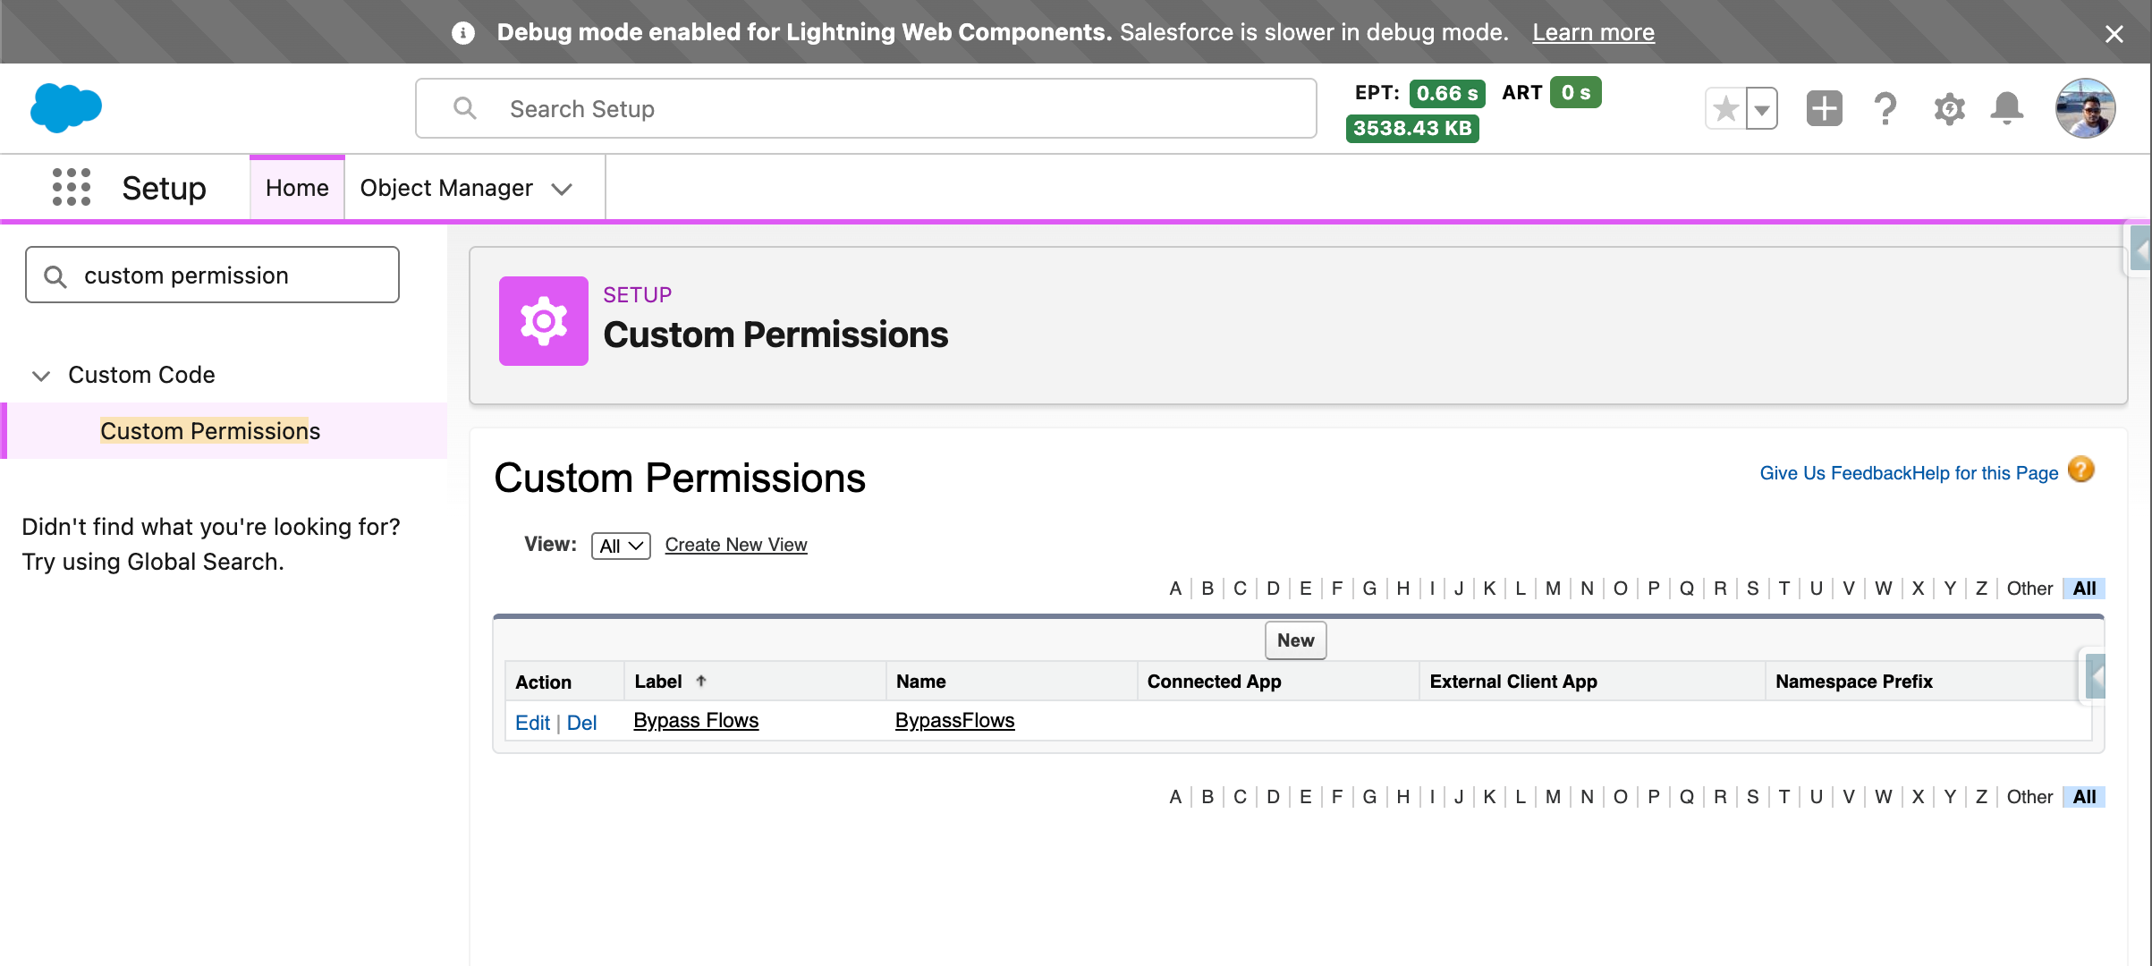The image size is (2152, 966).
Task: Select the Other letter filter
Action: click(2029, 588)
